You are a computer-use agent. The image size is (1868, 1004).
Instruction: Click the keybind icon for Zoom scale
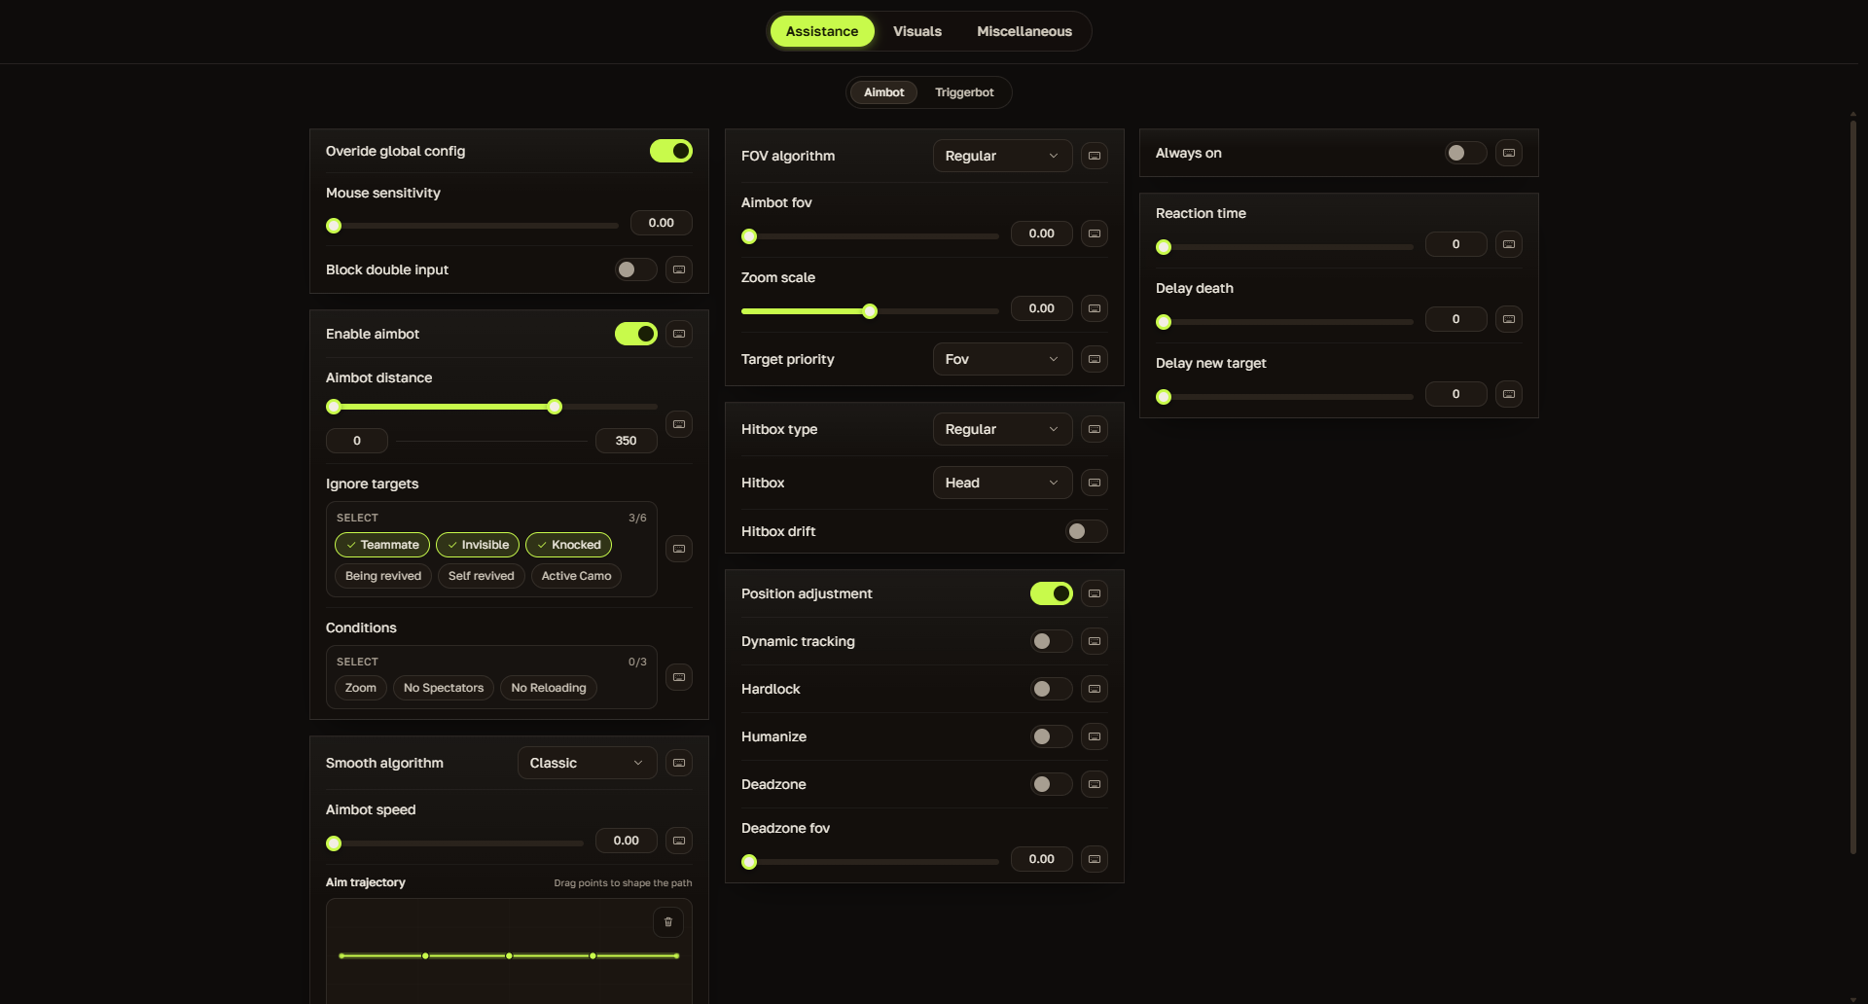tap(1095, 308)
